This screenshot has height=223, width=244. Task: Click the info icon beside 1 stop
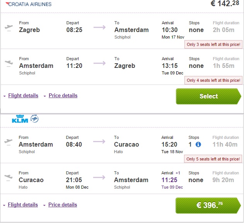point(198,145)
